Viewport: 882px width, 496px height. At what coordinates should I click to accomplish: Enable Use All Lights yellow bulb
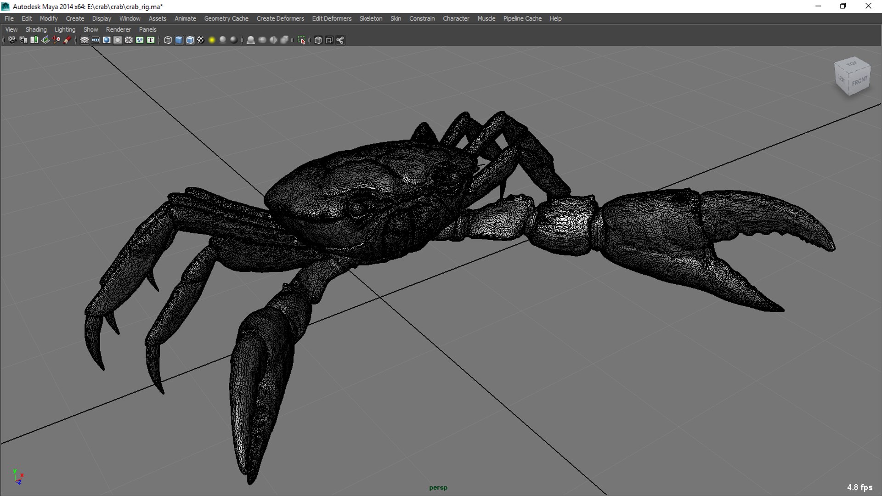(x=212, y=40)
